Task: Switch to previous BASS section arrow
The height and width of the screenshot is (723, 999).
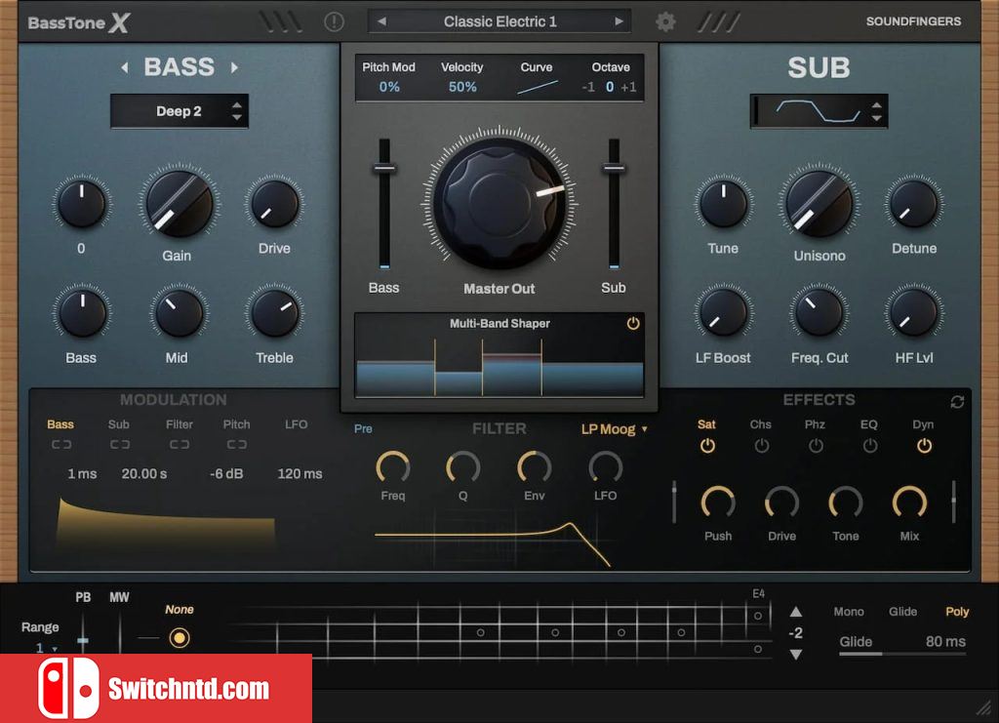Action: tap(124, 67)
